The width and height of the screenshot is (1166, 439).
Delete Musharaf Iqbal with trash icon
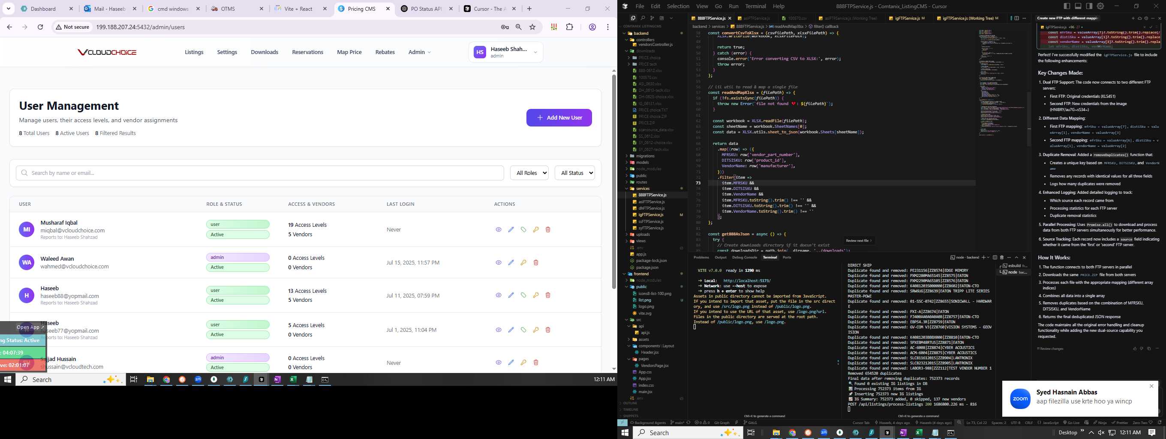pyautogui.click(x=548, y=229)
